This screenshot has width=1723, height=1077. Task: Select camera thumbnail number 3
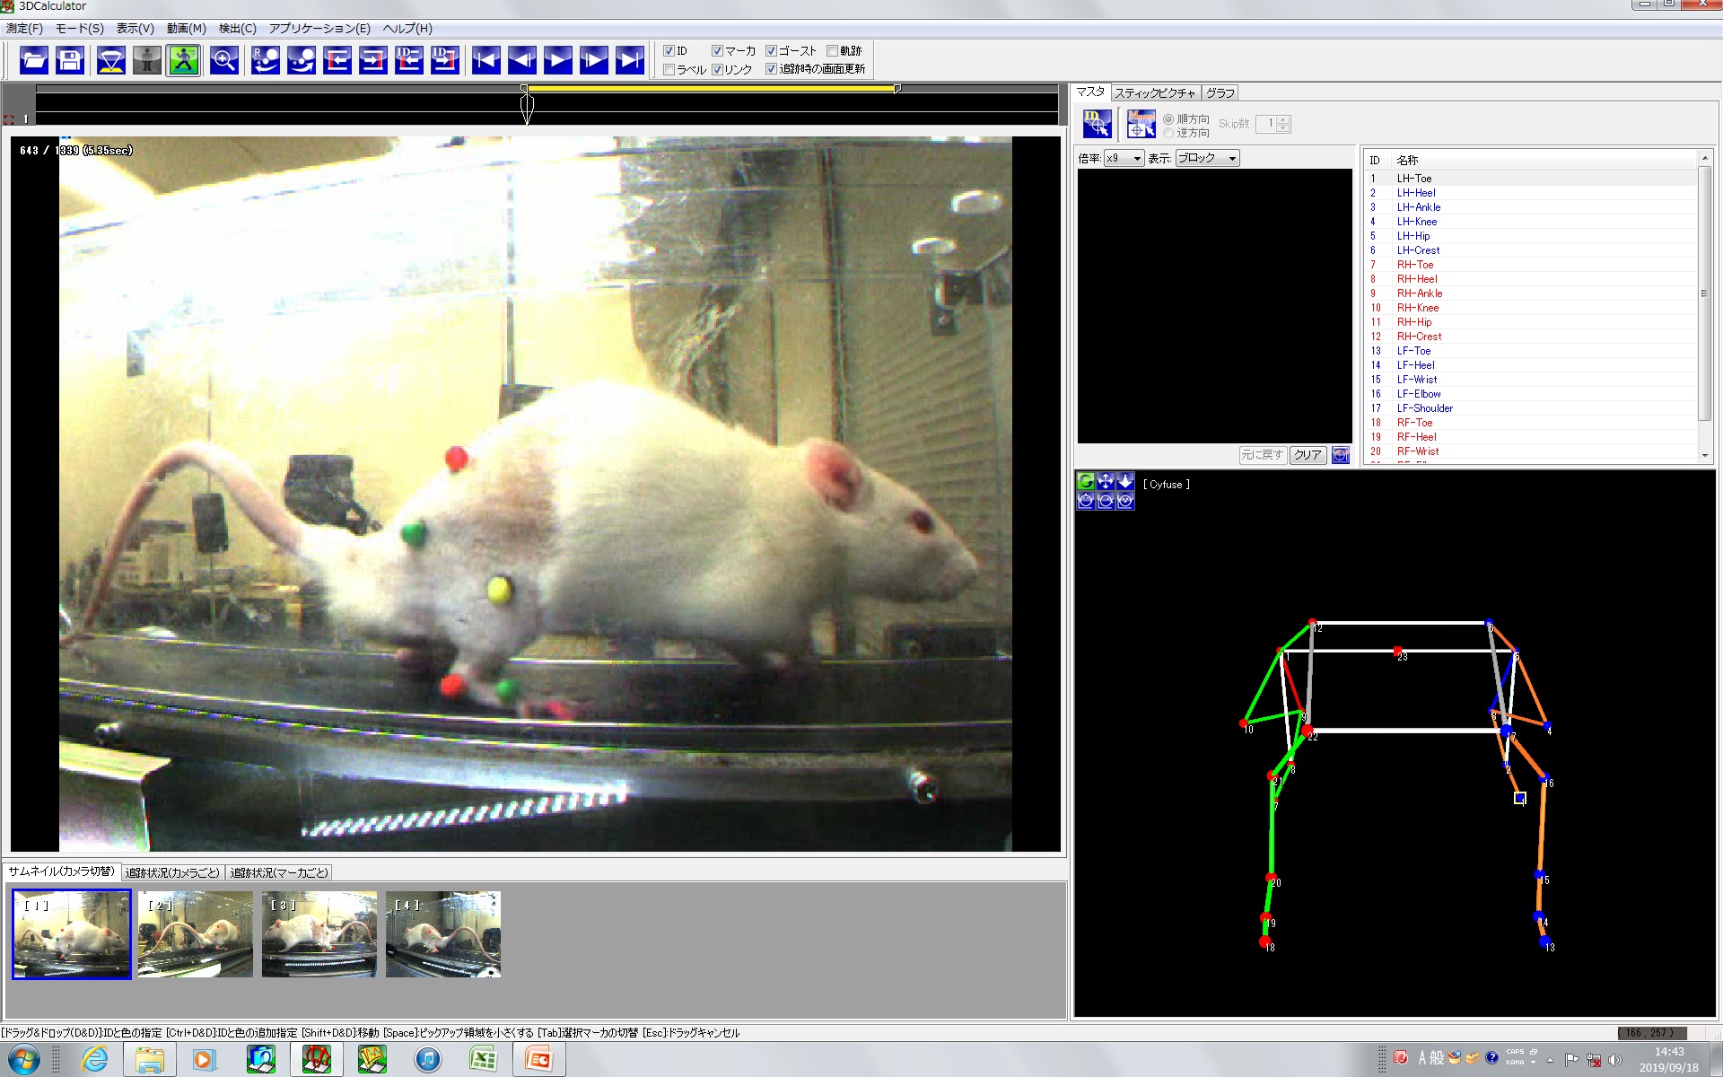click(319, 933)
